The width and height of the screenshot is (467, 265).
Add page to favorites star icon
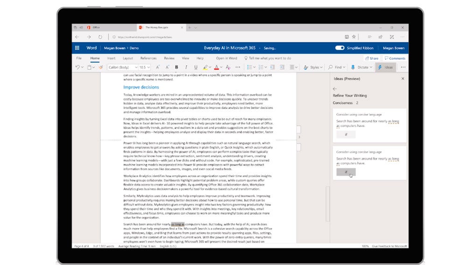click(354, 37)
